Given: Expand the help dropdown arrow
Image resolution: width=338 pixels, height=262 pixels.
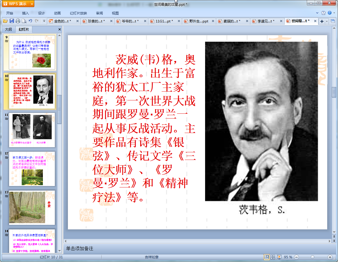Looking at the screenshot, I should [334, 13].
